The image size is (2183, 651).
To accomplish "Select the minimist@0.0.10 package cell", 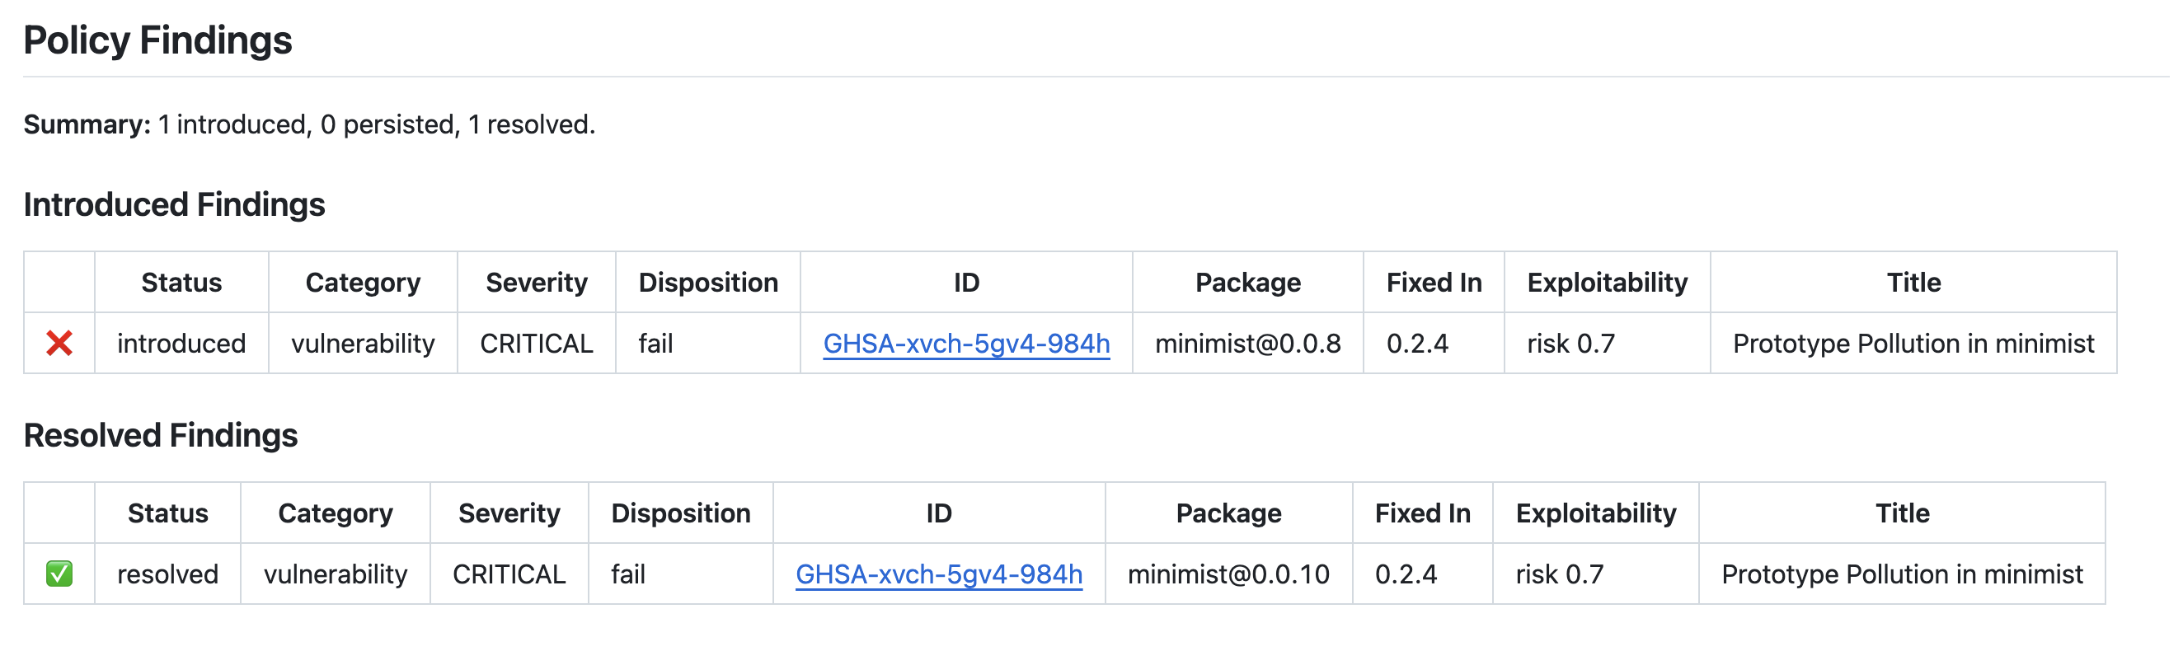I will 1229,575.
